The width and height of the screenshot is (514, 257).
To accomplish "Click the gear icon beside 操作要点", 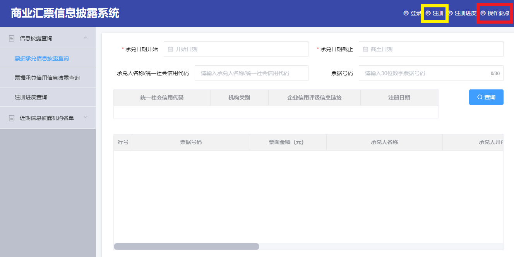I will 483,13.
